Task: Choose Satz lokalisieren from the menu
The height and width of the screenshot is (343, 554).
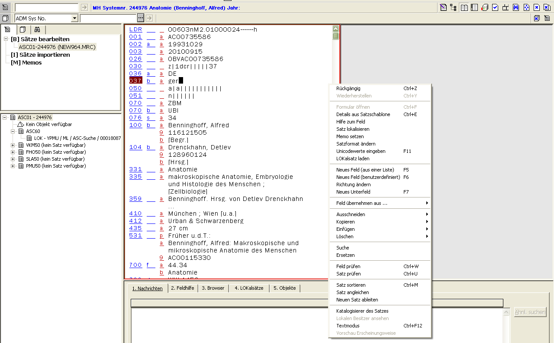Action: point(380,129)
